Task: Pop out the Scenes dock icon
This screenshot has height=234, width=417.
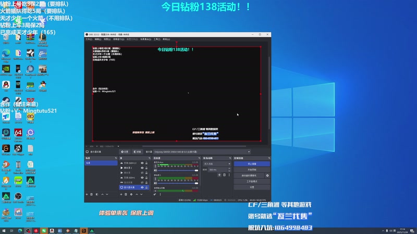Action: 116,158
